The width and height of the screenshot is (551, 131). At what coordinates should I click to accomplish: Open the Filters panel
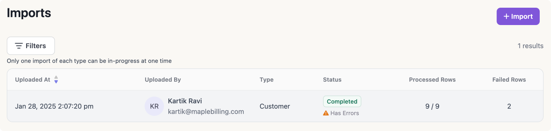tap(31, 46)
